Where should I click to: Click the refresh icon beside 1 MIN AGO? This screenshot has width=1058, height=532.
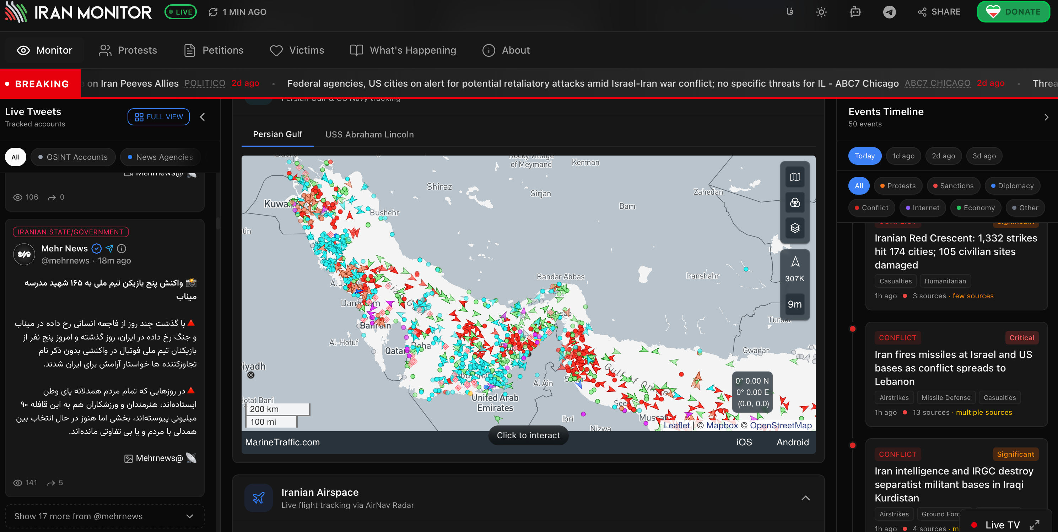click(x=213, y=12)
